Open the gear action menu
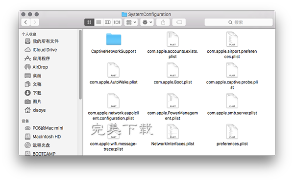Image resolution: width=294 pixels, height=182 pixels. [147, 22]
